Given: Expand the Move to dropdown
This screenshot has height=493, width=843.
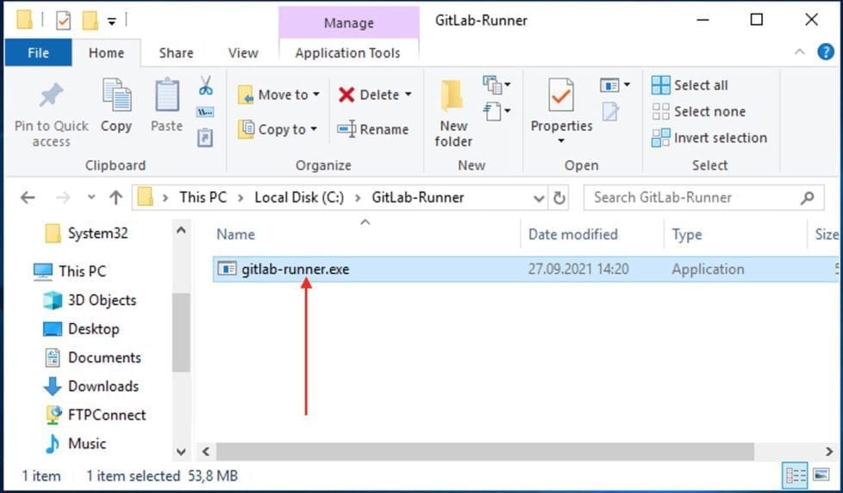Looking at the screenshot, I should coord(316,95).
